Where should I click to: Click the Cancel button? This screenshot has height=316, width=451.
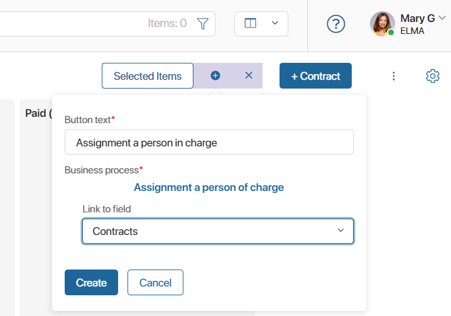155,282
